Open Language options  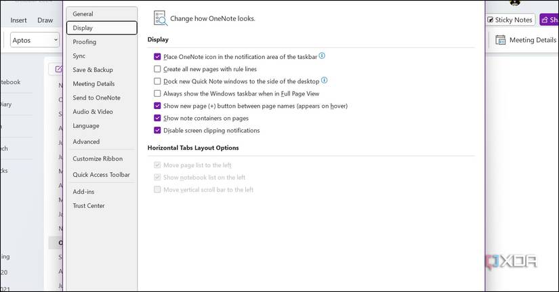click(102, 125)
